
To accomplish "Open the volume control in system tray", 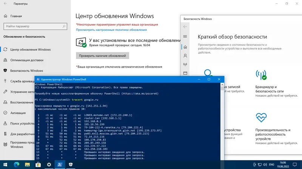I will coord(265,164).
